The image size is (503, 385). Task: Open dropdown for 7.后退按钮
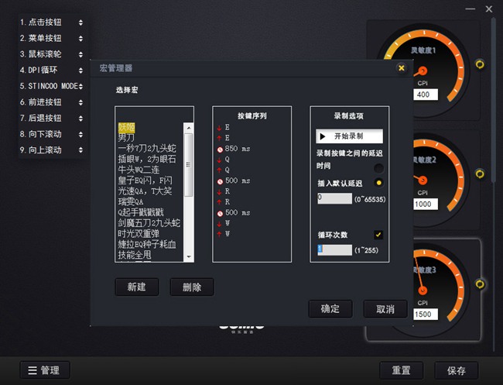(x=80, y=119)
